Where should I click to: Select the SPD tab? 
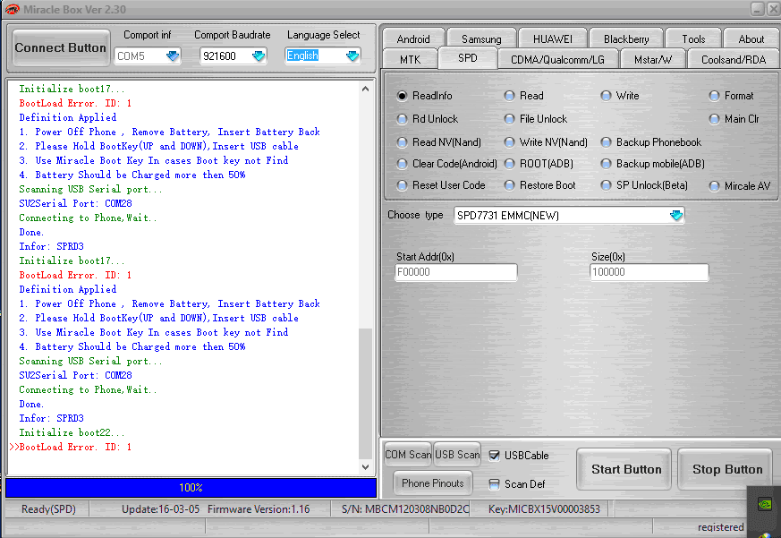click(467, 58)
